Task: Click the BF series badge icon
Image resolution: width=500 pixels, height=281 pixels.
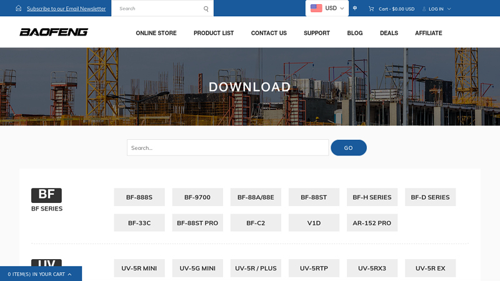Action: pyautogui.click(x=46, y=195)
